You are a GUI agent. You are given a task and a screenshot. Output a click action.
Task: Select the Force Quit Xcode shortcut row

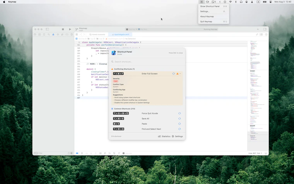click(x=147, y=113)
